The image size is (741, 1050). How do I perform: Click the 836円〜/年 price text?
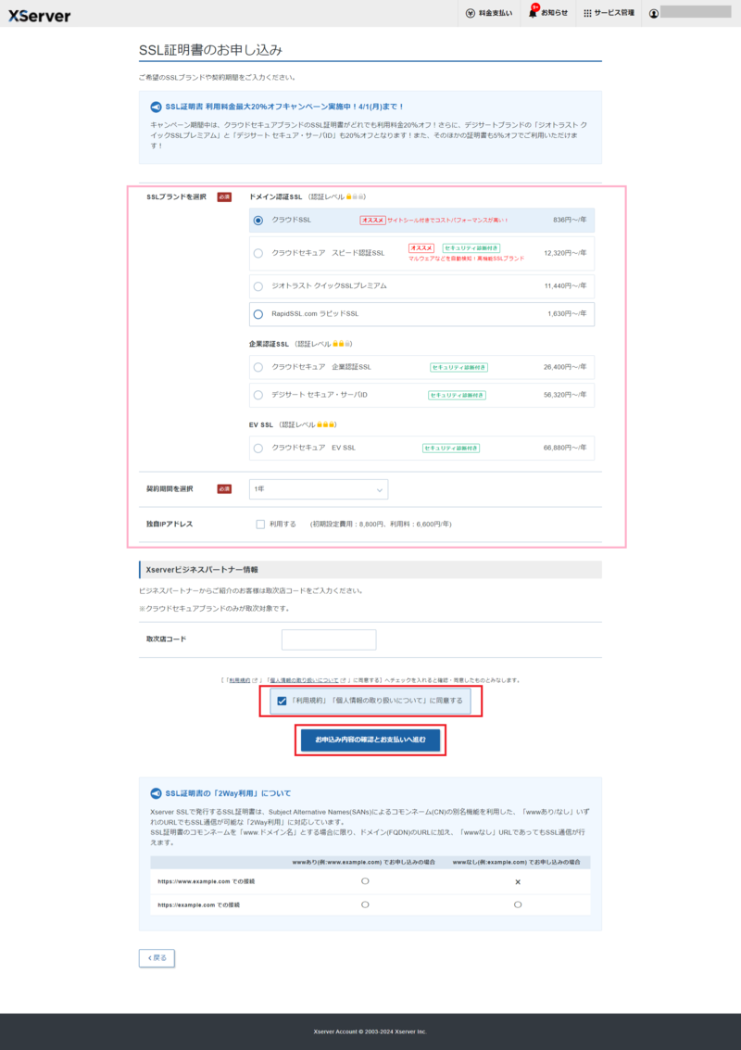[570, 221]
